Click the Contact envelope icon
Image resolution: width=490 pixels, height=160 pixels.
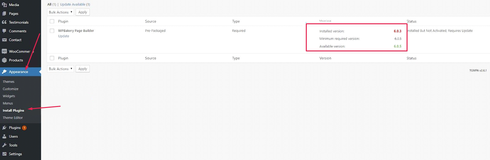pos(4,40)
